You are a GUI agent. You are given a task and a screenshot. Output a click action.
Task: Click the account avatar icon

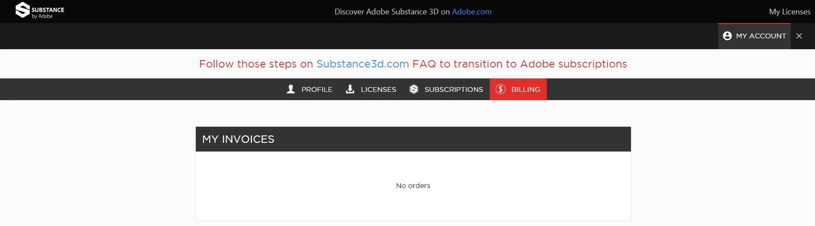click(727, 36)
